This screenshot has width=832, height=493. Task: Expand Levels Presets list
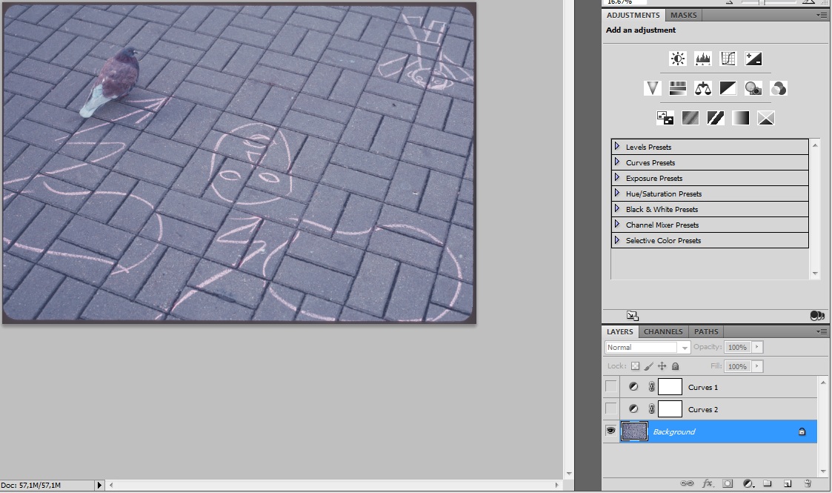pyautogui.click(x=617, y=147)
